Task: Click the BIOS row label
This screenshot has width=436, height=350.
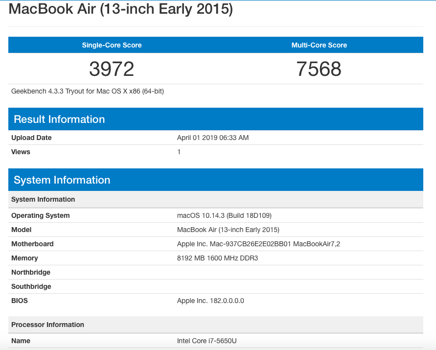Action: pyautogui.click(x=20, y=301)
